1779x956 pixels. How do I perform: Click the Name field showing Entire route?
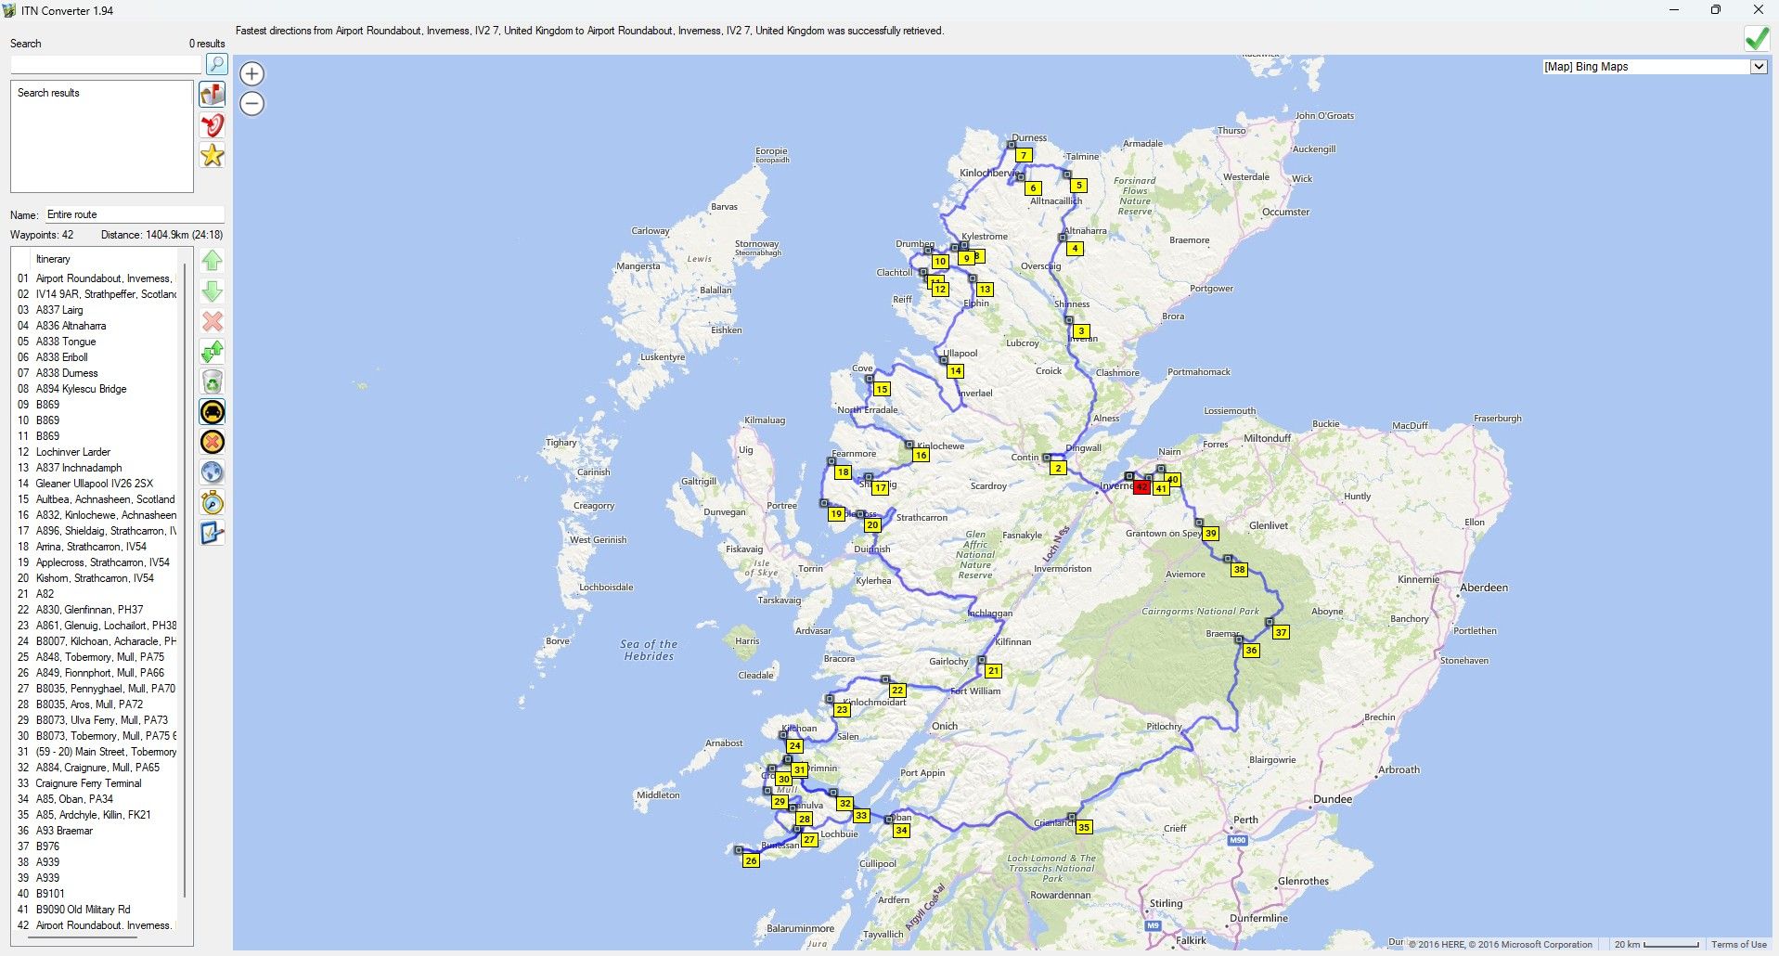pos(135,214)
